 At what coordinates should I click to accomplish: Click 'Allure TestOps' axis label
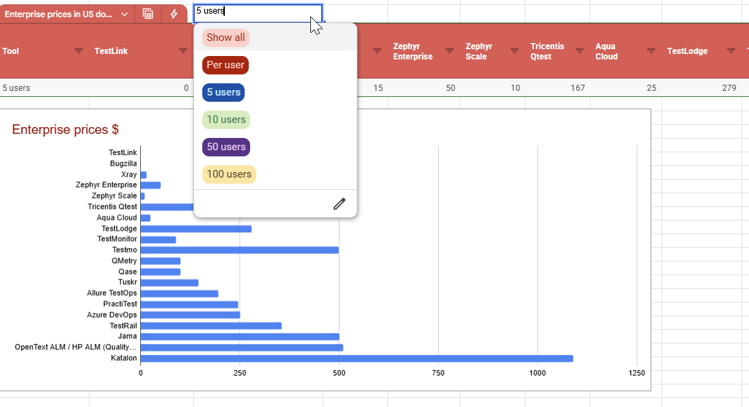click(x=112, y=293)
